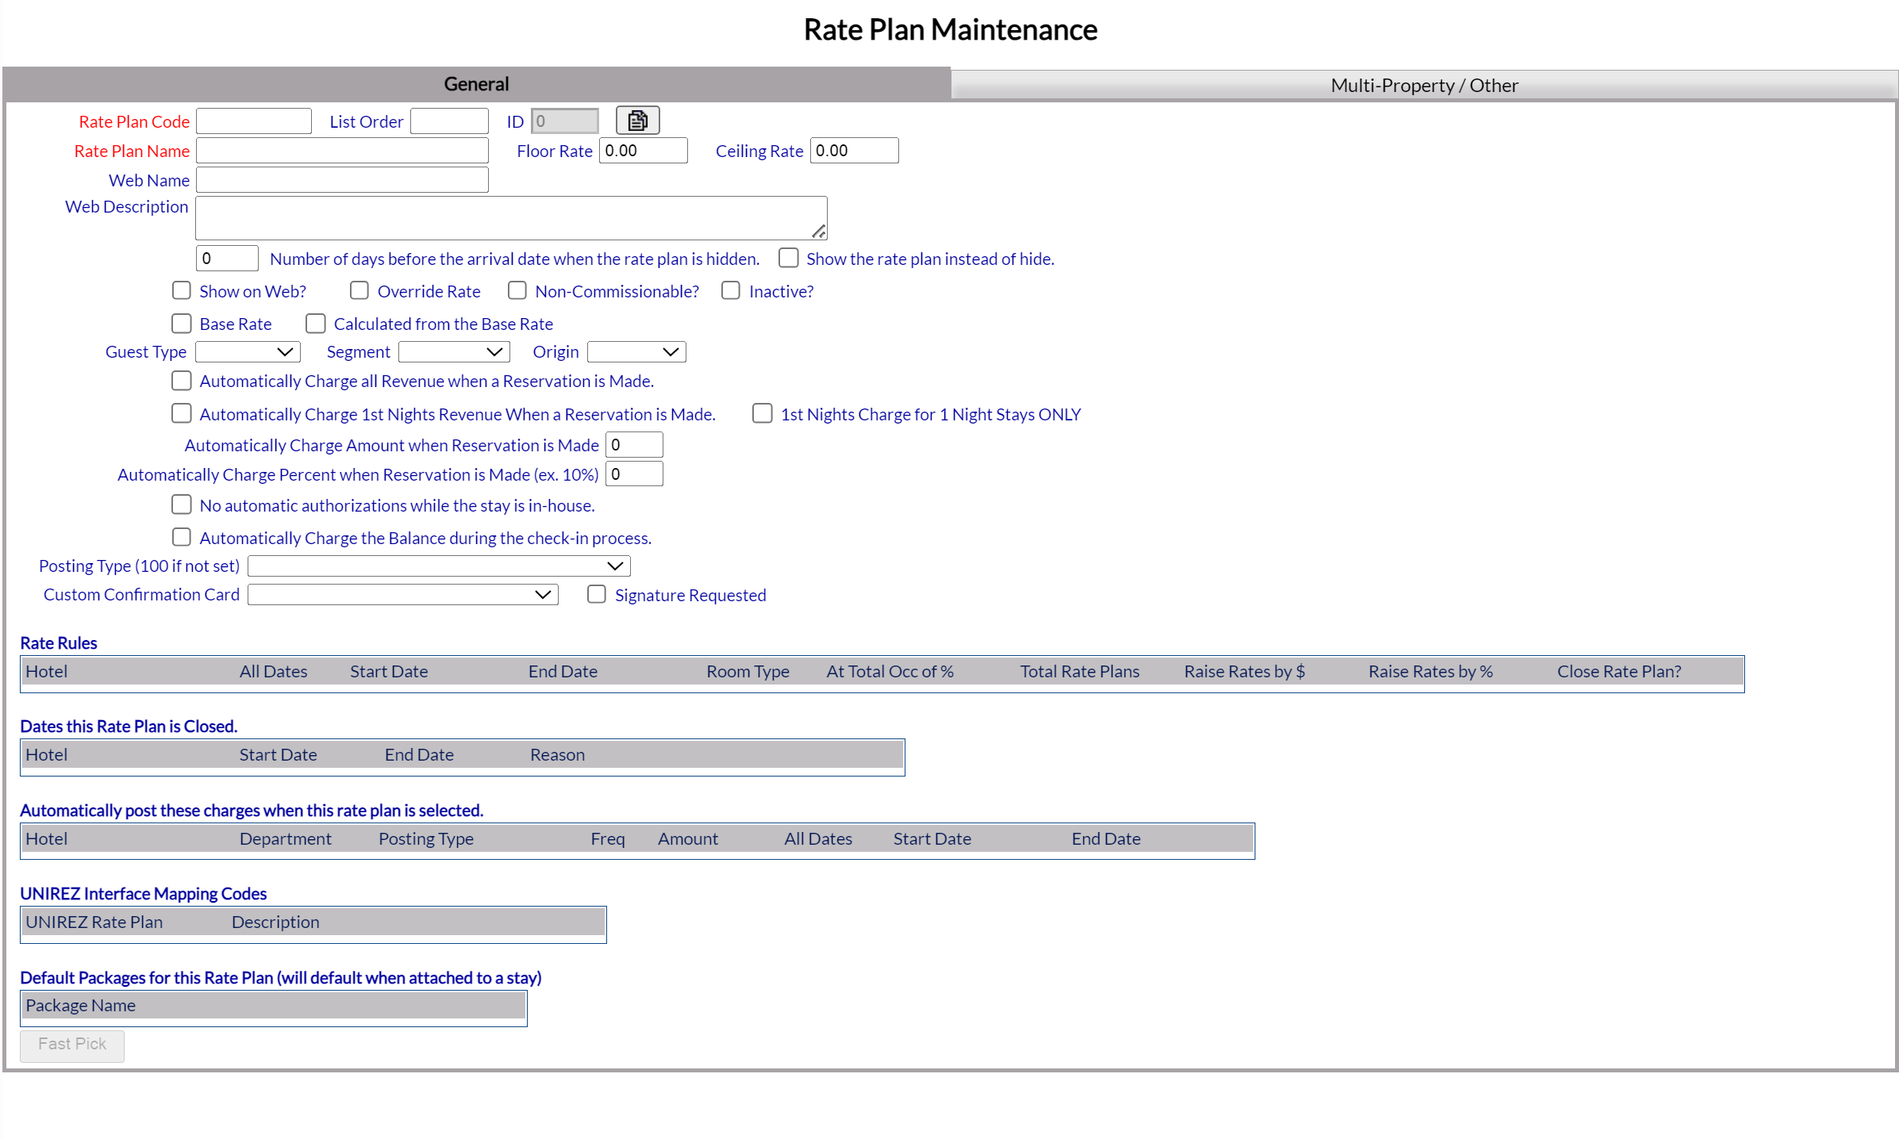The height and width of the screenshot is (1139, 1899).
Task: Click the Rate Plan Name field
Action: [x=342, y=151]
